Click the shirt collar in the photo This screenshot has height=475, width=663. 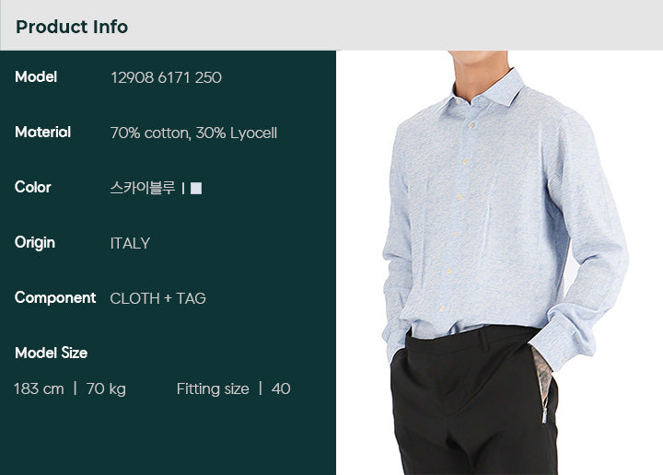pos(482,91)
